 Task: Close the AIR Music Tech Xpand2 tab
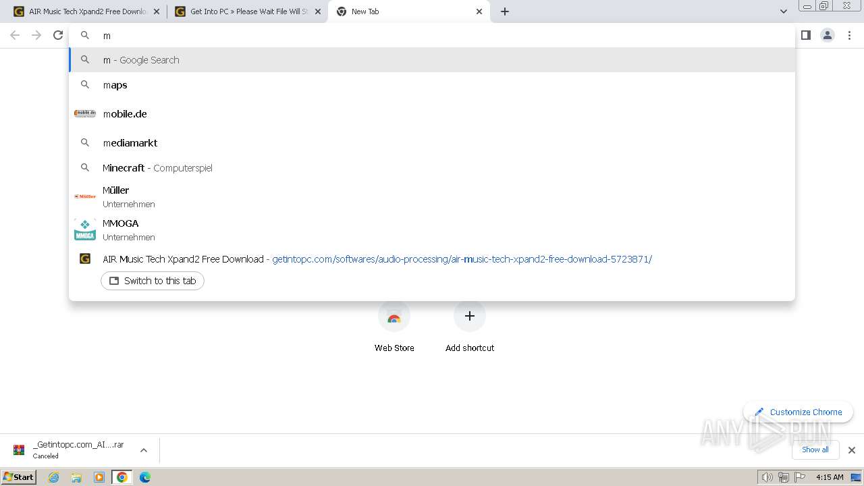coord(157,11)
